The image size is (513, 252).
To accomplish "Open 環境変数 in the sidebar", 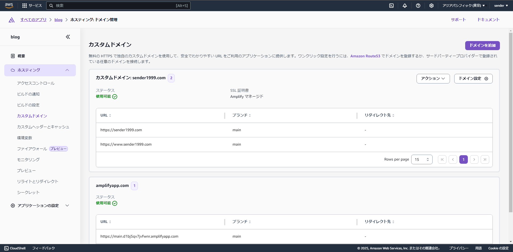I will [25, 138].
